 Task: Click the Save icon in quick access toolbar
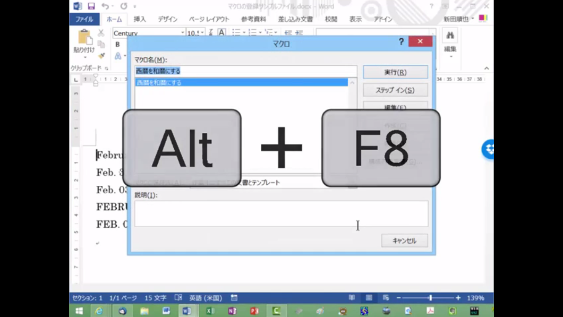[x=91, y=6]
